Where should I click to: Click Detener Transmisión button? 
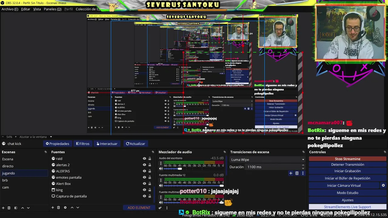(x=348, y=164)
